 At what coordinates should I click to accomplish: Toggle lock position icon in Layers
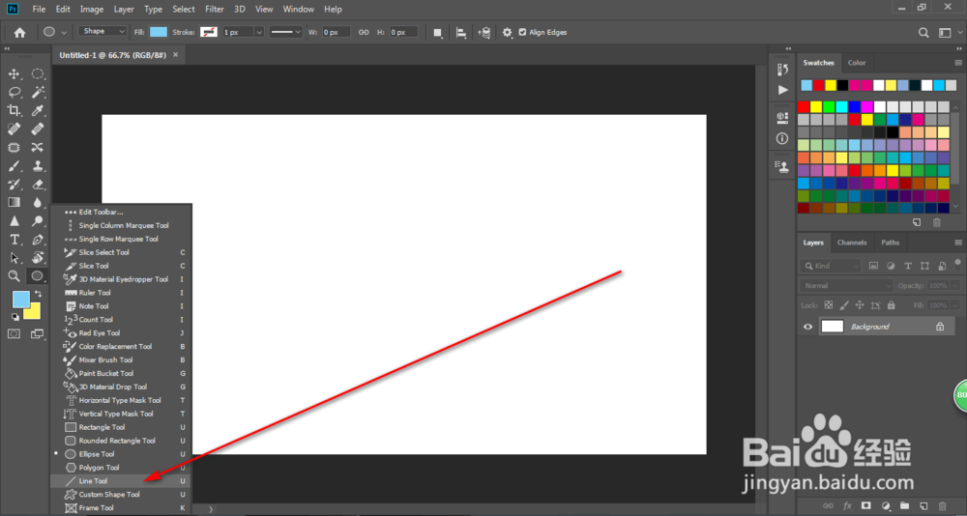(860, 305)
